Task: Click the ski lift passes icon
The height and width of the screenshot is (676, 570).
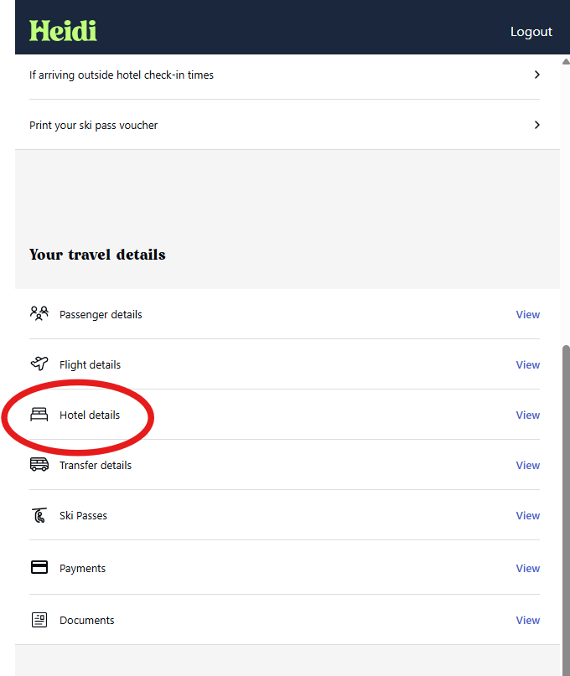Action: [39, 515]
